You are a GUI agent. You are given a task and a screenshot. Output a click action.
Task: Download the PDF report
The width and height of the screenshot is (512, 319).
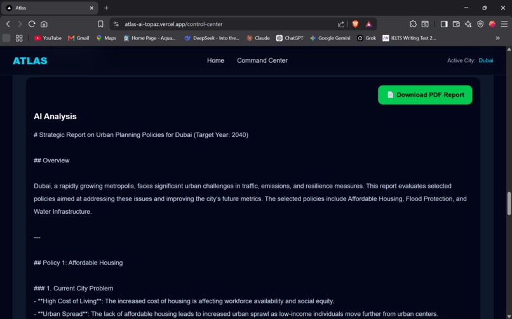[425, 95]
